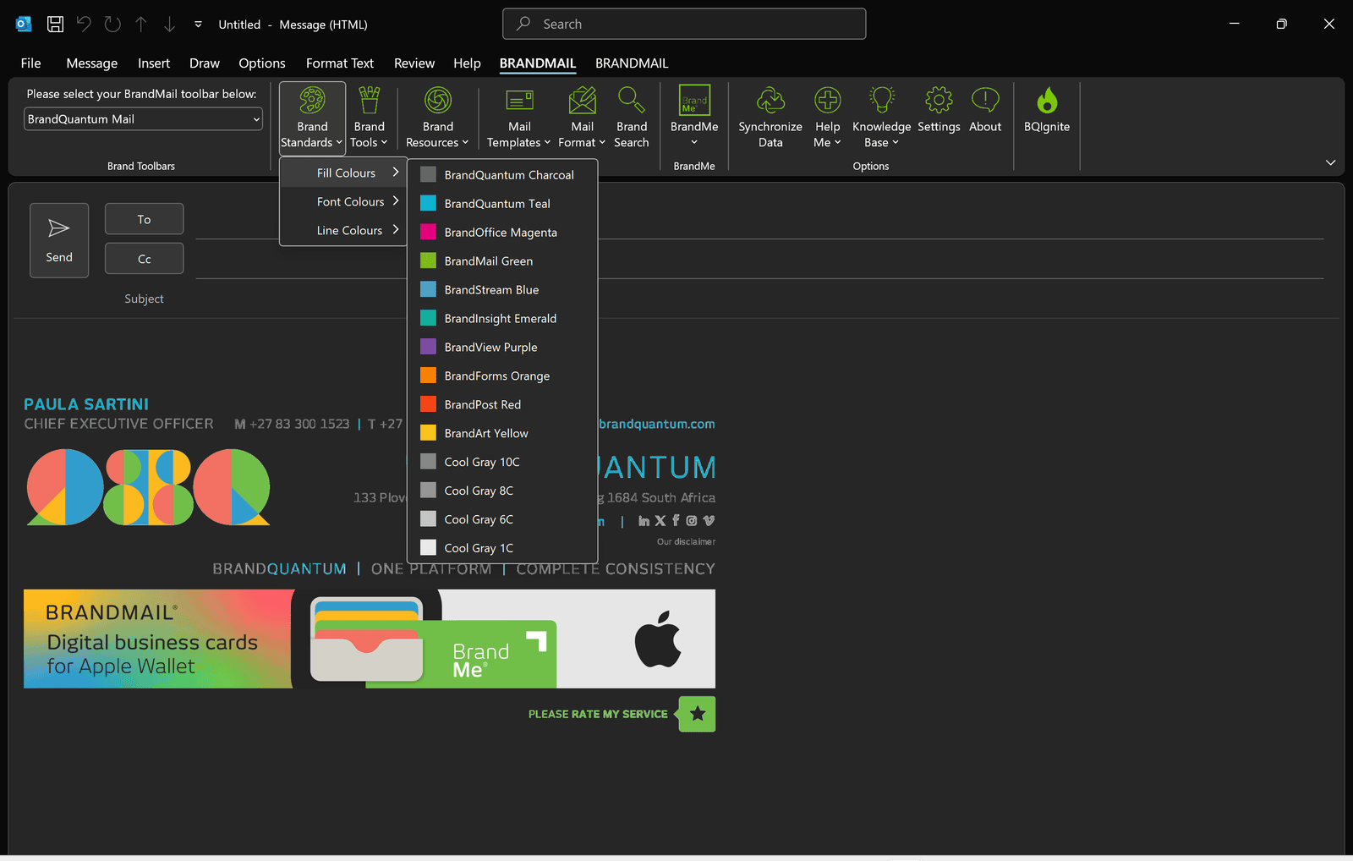
Task: Switch to the Review tab
Action: (x=414, y=63)
